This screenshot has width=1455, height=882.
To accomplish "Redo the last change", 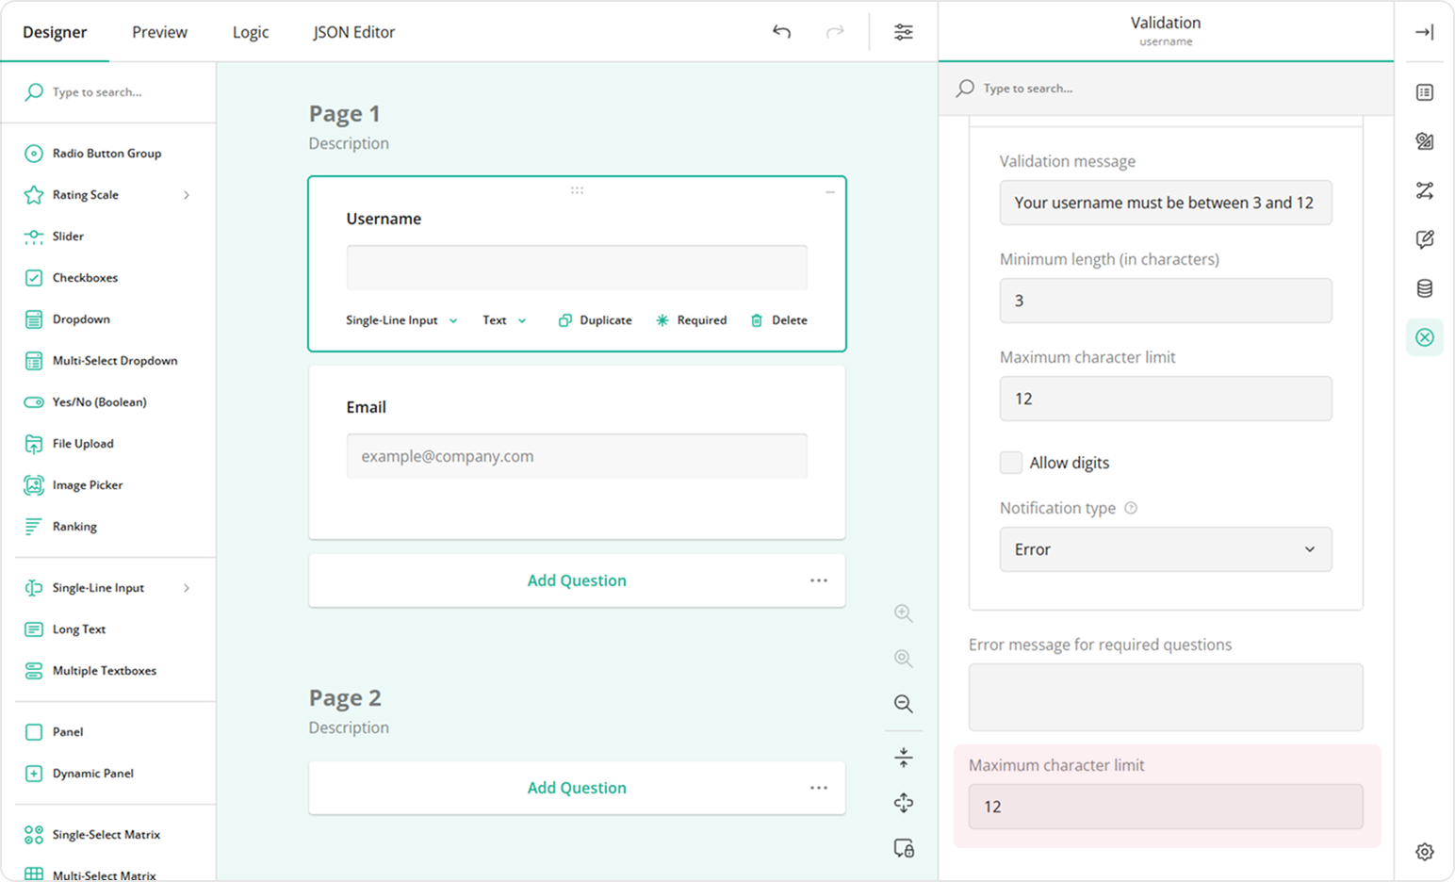I will pyautogui.click(x=834, y=31).
